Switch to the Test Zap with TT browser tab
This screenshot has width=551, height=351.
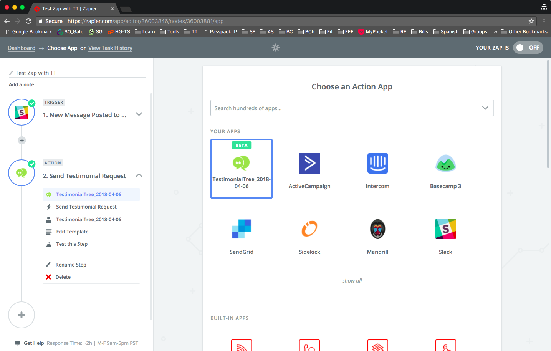tap(74, 8)
